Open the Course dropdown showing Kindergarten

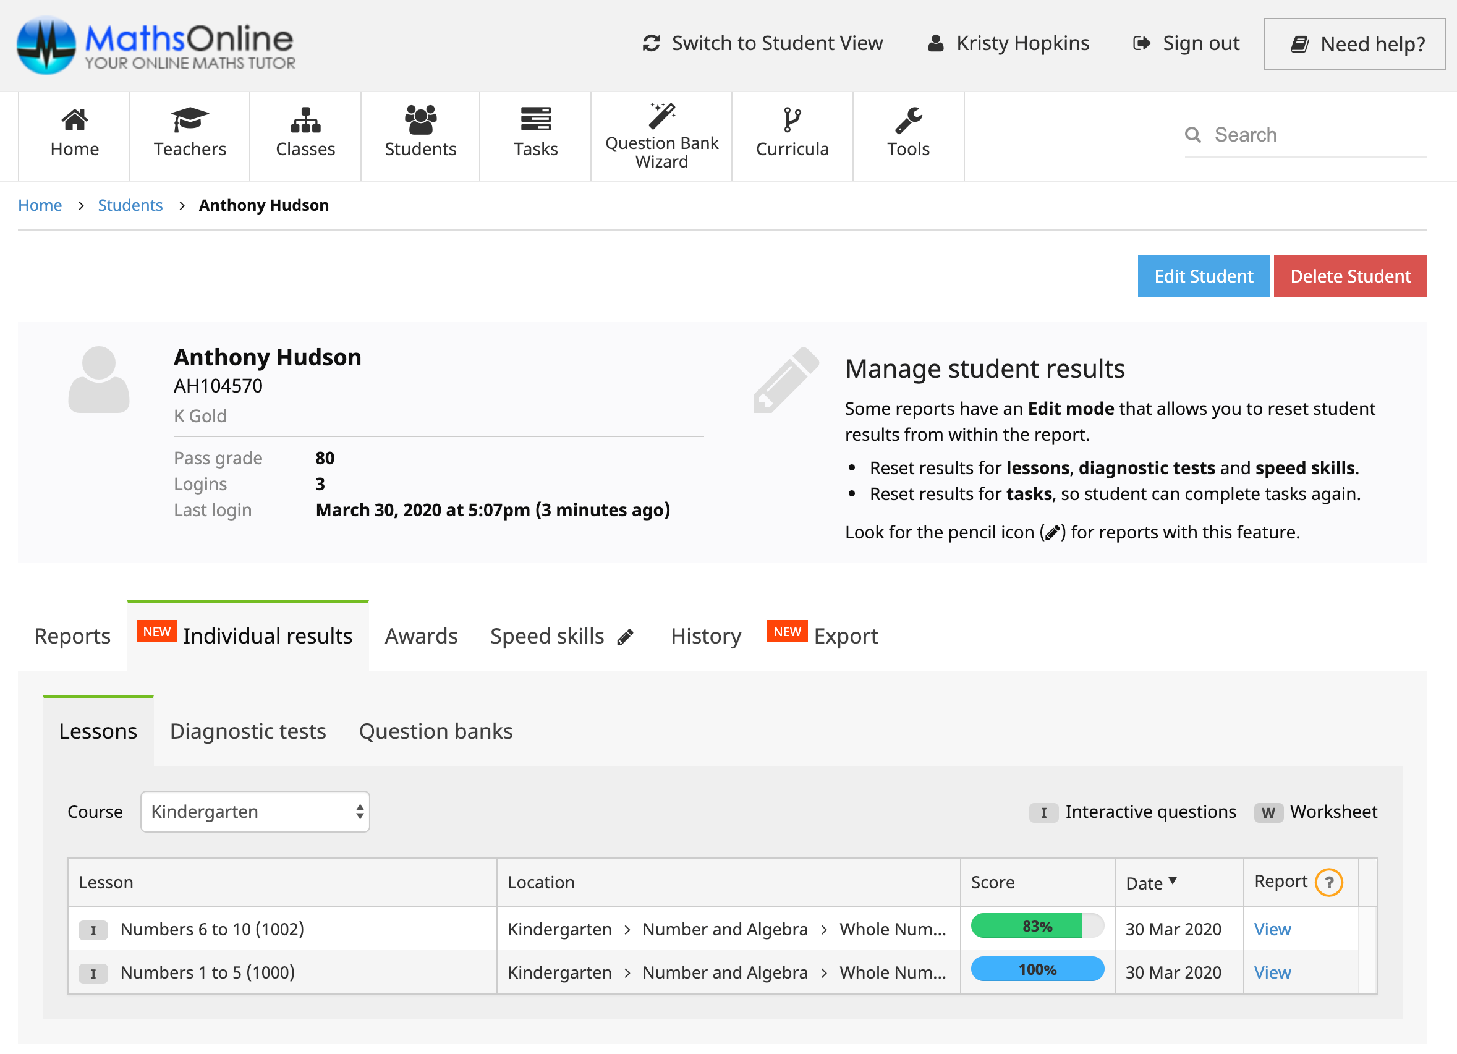[255, 812]
